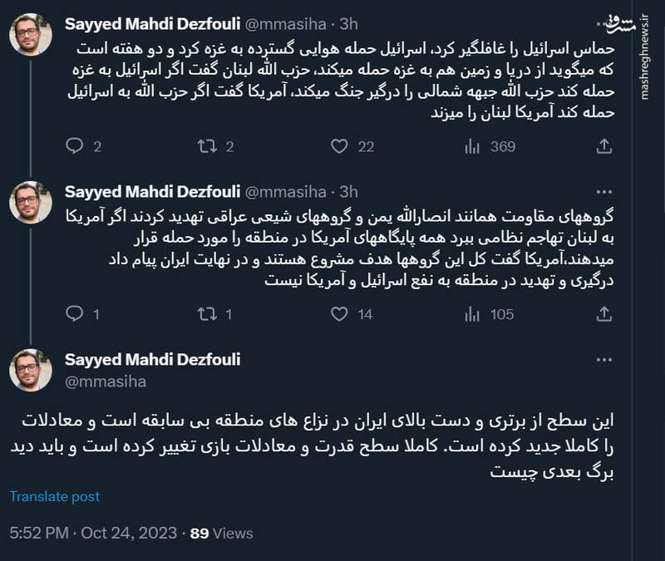Open view count stats on second tweet
The width and height of the screenshot is (665, 561).
(x=472, y=314)
